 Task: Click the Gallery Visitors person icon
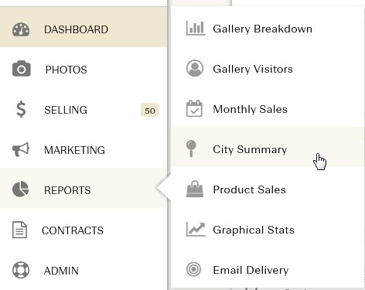click(x=195, y=68)
